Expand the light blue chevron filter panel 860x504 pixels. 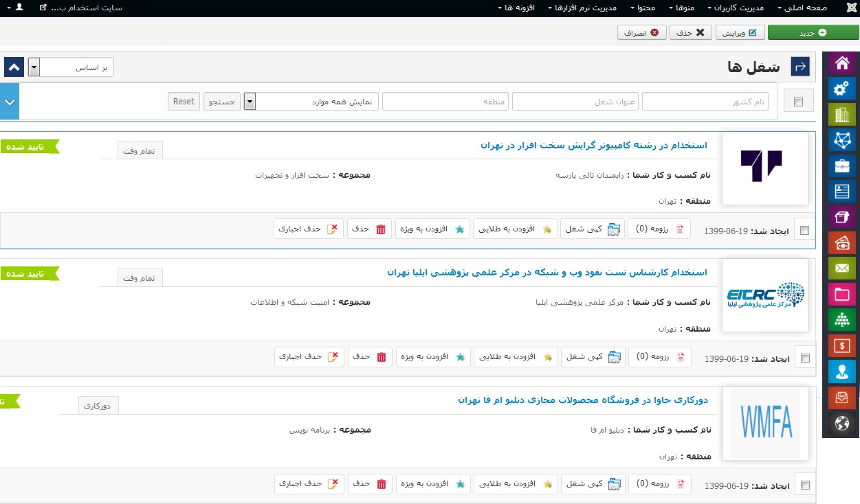click(10, 102)
